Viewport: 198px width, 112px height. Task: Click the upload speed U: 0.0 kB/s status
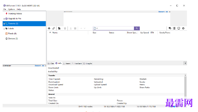146,106
